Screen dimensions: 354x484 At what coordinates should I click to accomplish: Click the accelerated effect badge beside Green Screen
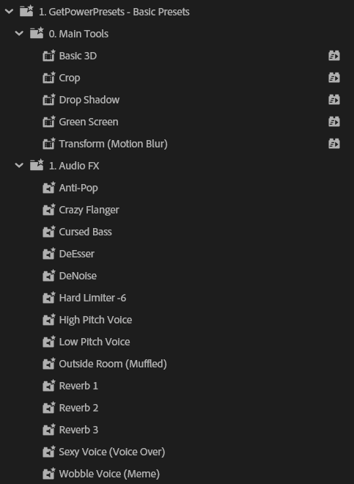pyautogui.click(x=334, y=122)
